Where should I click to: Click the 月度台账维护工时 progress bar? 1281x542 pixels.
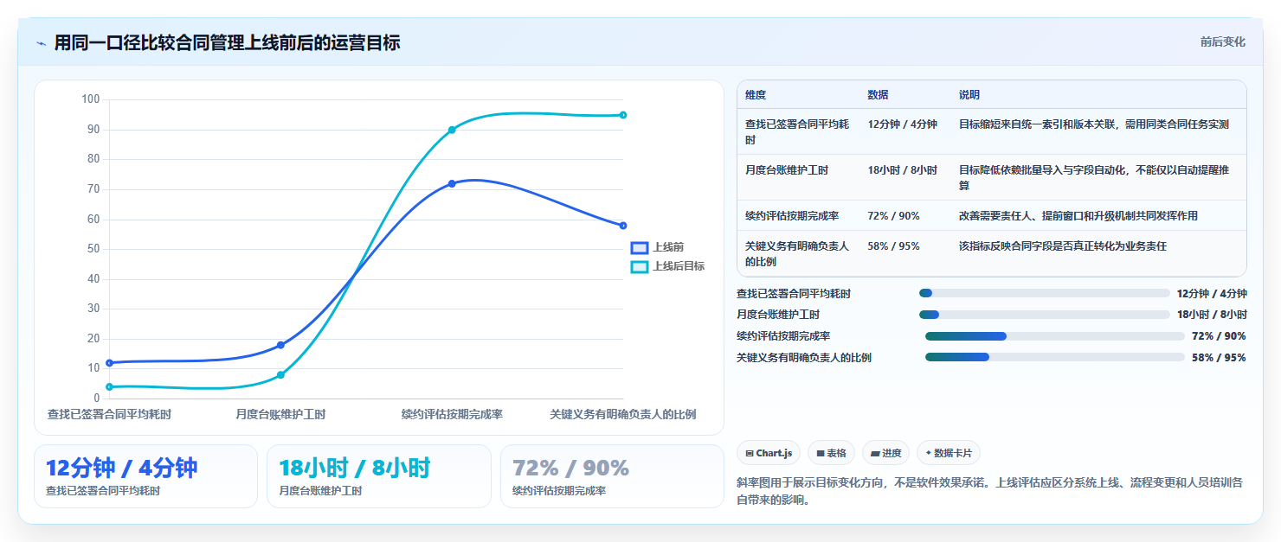tap(1044, 315)
